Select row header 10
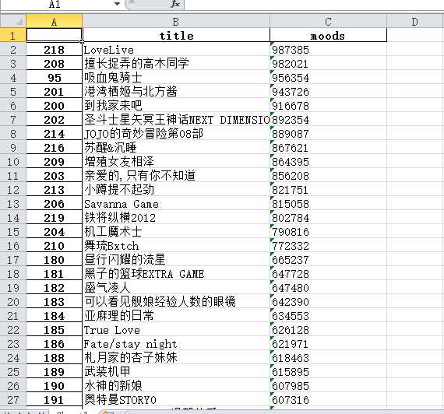The width and height of the screenshot is (444, 414). click(13, 162)
